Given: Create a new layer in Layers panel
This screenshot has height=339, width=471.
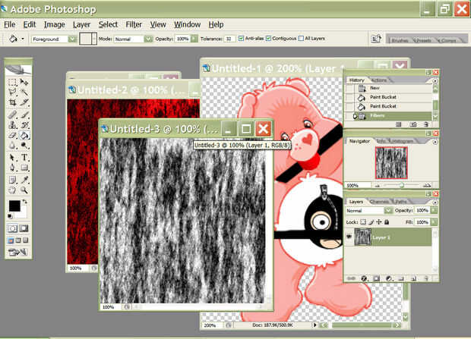Looking at the screenshot, I should [413, 278].
